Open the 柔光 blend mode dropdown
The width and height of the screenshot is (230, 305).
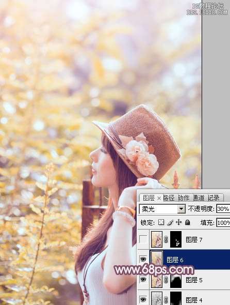(x=162, y=209)
